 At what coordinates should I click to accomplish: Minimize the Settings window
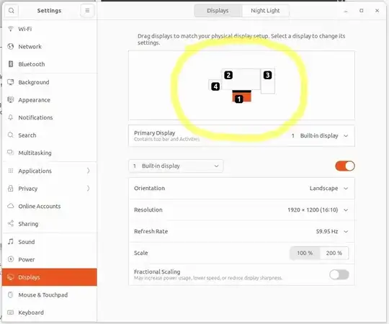point(346,11)
